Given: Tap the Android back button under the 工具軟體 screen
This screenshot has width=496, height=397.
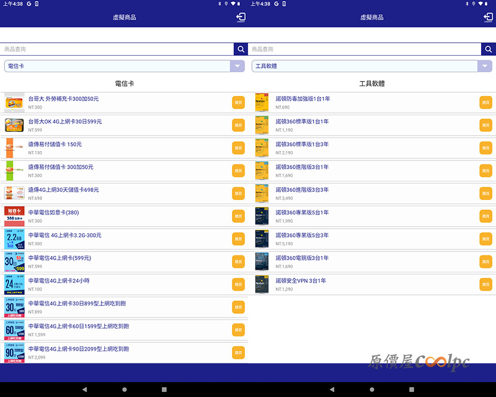Looking at the screenshot, I should click(332, 389).
